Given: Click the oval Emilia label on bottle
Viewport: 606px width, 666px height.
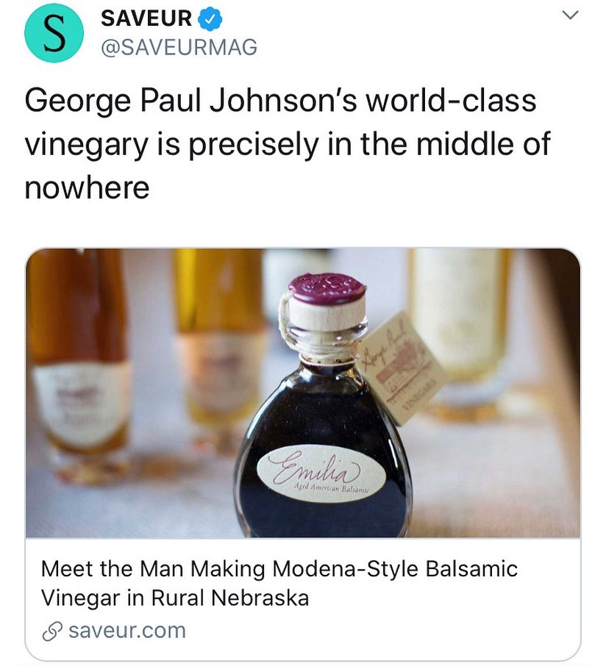Looking at the screenshot, I should point(318,470).
